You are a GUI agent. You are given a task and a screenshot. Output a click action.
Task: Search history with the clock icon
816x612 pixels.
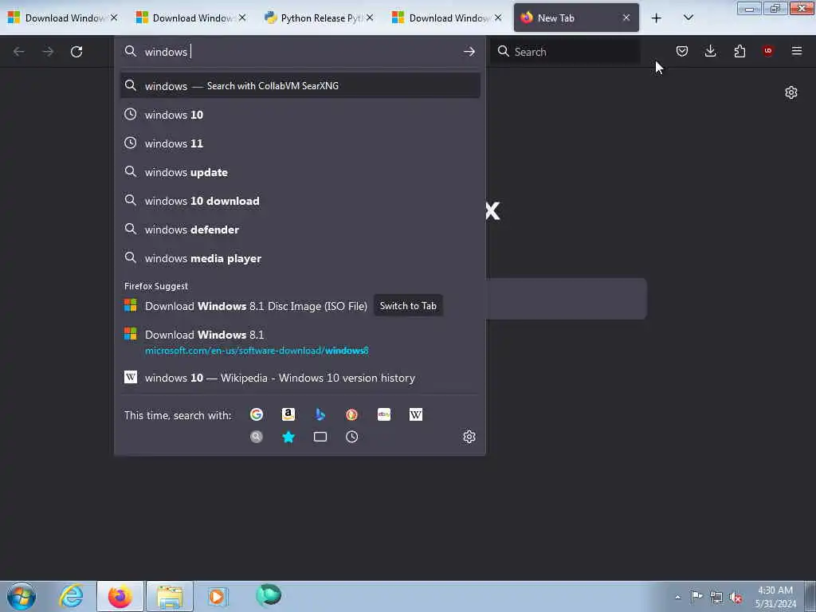click(x=351, y=437)
